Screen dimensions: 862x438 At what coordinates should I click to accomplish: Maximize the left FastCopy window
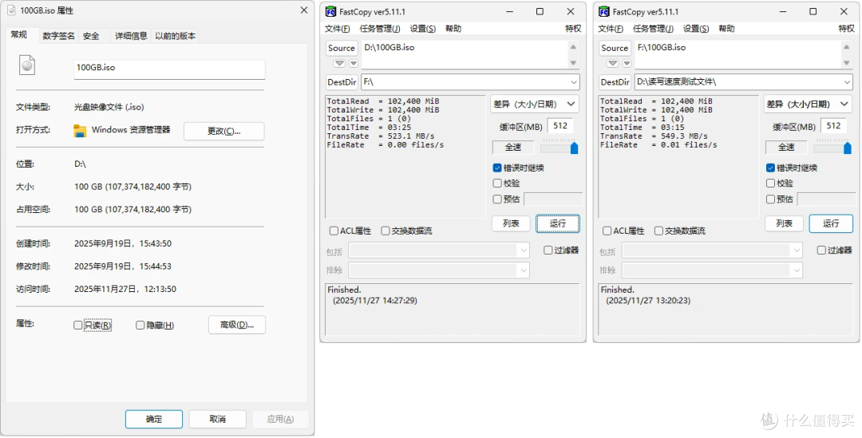540,11
